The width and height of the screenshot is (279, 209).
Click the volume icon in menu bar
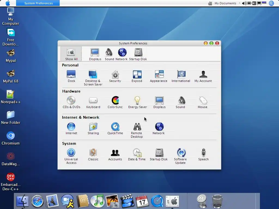pyautogui.click(x=244, y=3)
